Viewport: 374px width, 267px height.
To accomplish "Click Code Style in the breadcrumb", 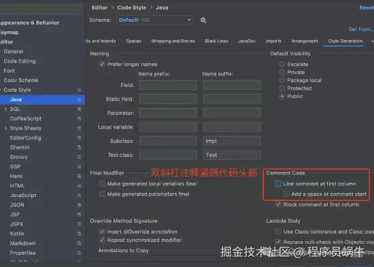I will pyautogui.click(x=132, y=7).
